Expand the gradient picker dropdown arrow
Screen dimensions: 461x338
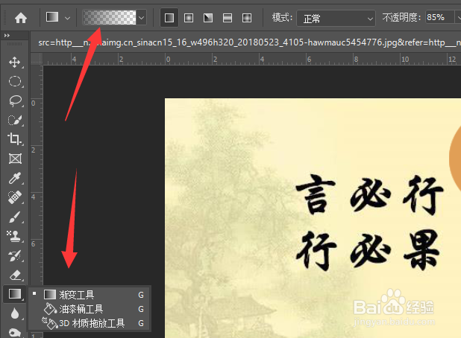(x=142, y=18)
